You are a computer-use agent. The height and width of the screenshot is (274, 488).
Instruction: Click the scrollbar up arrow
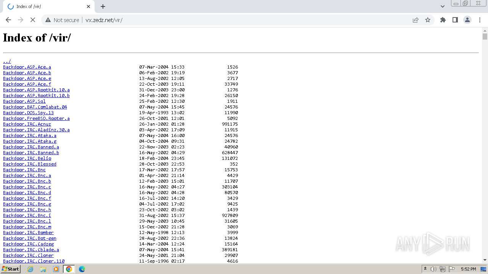point(485,30)
